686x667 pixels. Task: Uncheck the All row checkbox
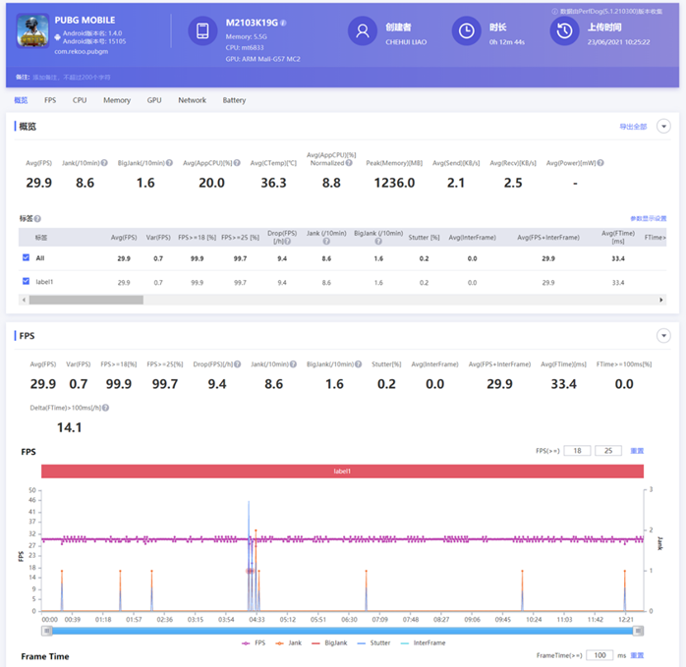click(26, 258)
